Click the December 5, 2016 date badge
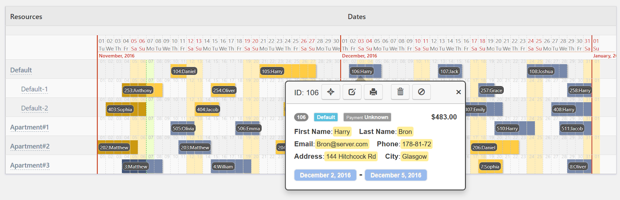 396,175
